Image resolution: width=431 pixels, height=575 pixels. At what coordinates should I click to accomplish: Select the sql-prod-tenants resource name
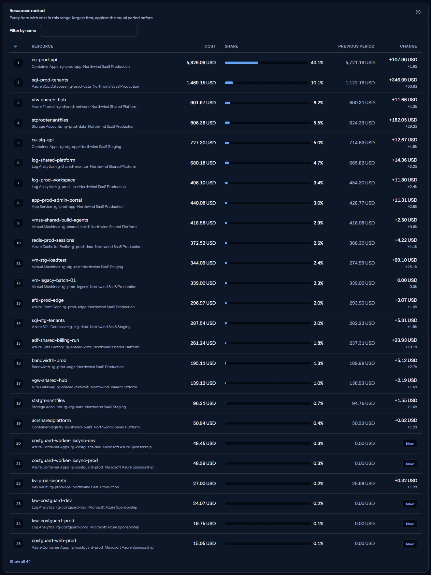coord(50,80)
